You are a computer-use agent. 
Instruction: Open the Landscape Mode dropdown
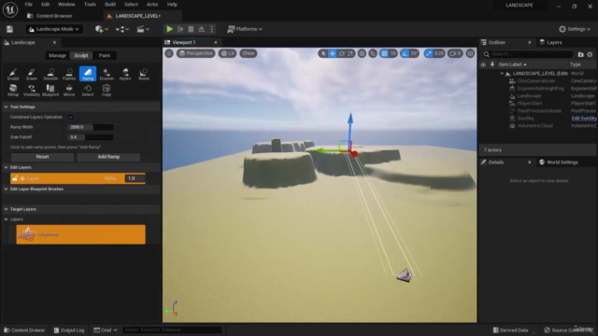point(54,29)
